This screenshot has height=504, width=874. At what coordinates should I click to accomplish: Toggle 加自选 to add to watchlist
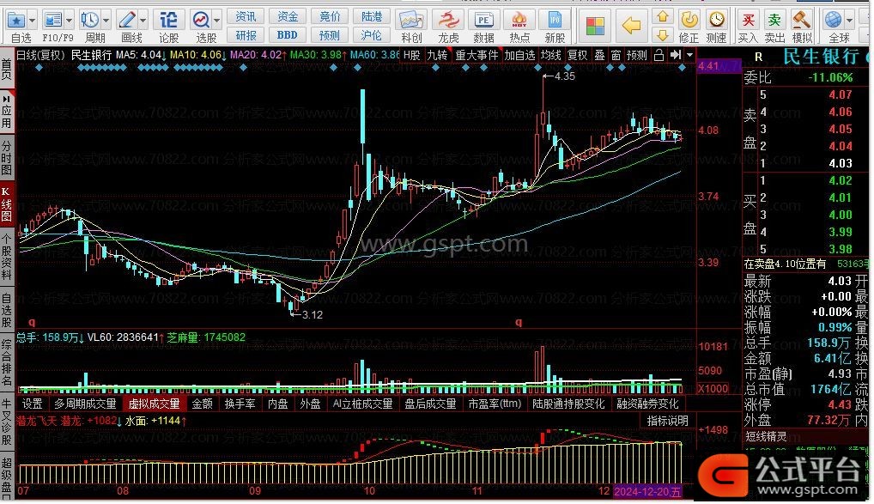[x=519, y=55]
